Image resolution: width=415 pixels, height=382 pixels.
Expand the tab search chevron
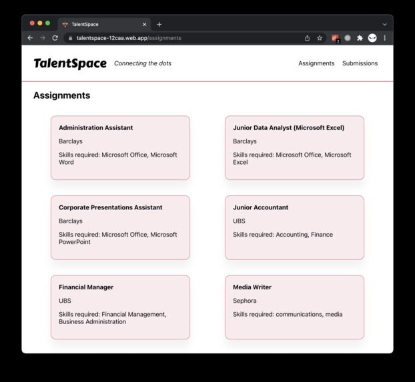pos(384,25)
